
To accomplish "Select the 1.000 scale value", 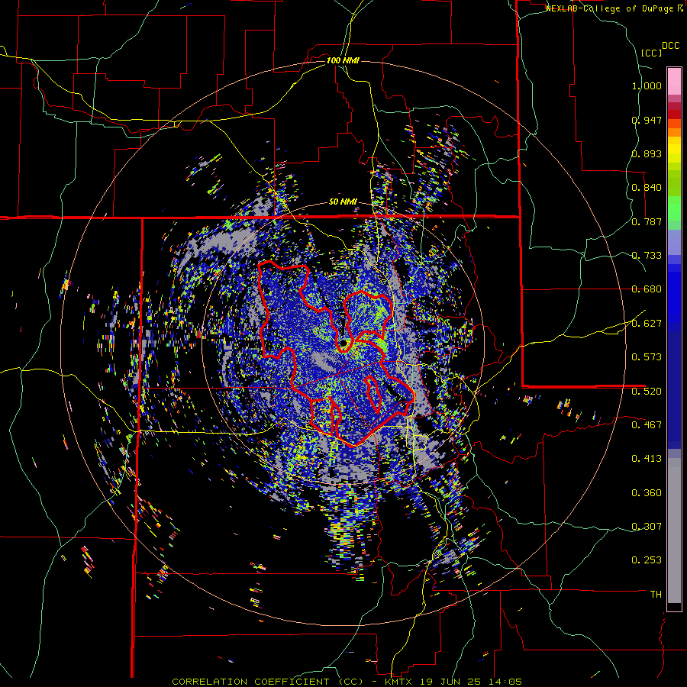I will [647, 85].
